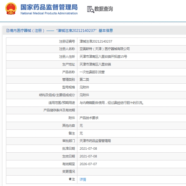Click the 其他内容 label

pos(68,126)
